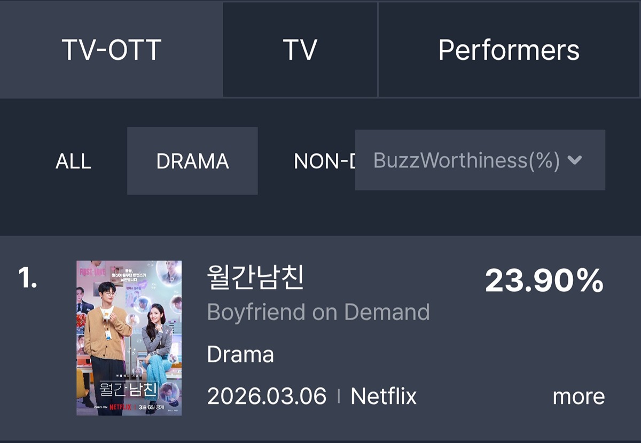Filter rankings by ALL
Screen dimensions: 641x443
pos(73,161)
